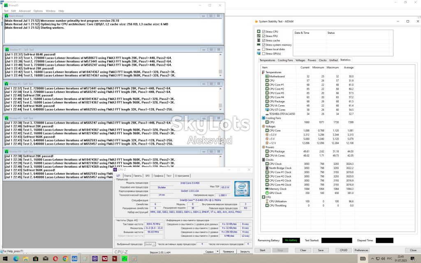Open the РУС input language indicator
Viewport: 421px width, 263px height.
click(390, 259)
